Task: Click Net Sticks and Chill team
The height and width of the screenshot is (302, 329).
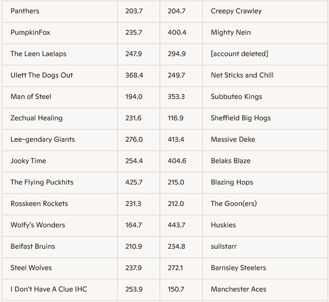Action: point(242,75)
